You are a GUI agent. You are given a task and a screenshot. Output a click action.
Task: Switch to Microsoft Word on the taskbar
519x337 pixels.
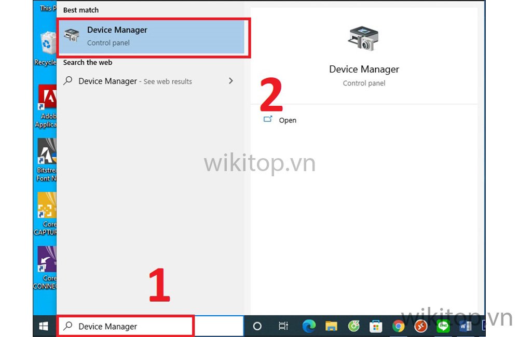[x=465, y=326]
